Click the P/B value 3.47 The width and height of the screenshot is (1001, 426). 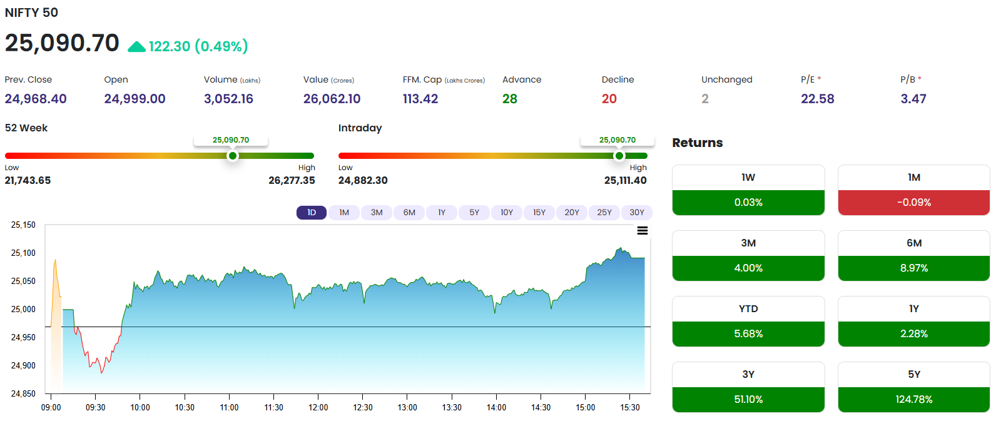pos(913,99)
